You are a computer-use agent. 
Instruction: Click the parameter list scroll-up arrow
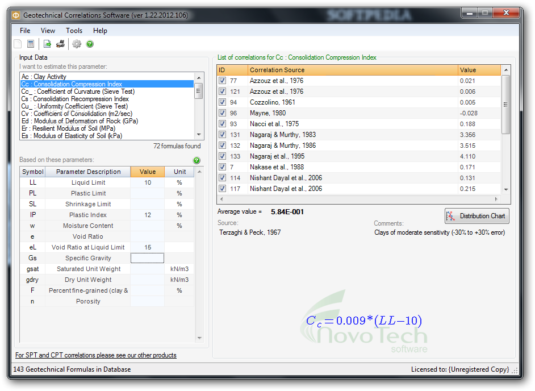point(199,77)
